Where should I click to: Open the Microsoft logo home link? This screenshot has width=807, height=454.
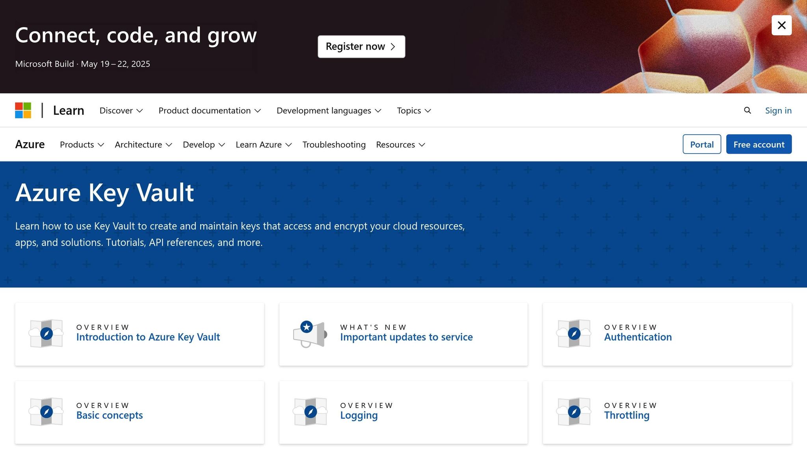tap(23, 110)
